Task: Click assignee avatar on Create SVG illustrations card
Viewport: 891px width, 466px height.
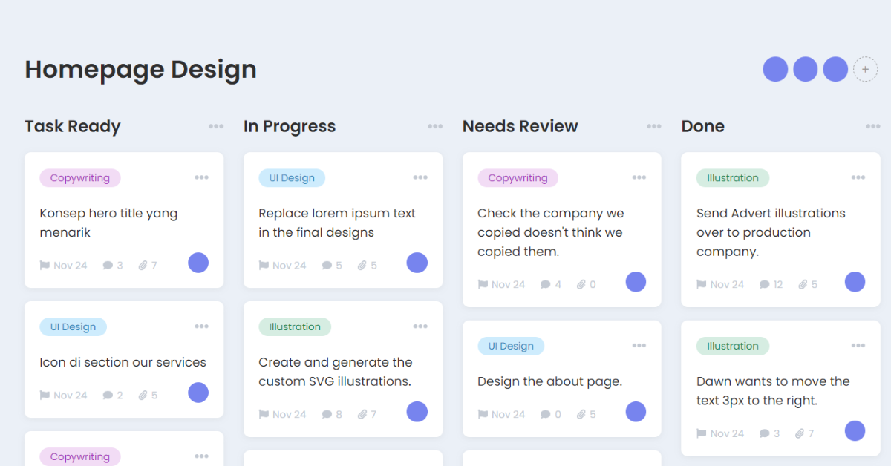Action: coord(417,412)
